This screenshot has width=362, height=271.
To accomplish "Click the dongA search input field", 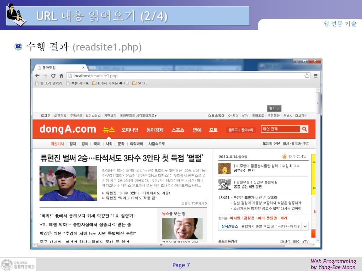I will pos(280,129).
